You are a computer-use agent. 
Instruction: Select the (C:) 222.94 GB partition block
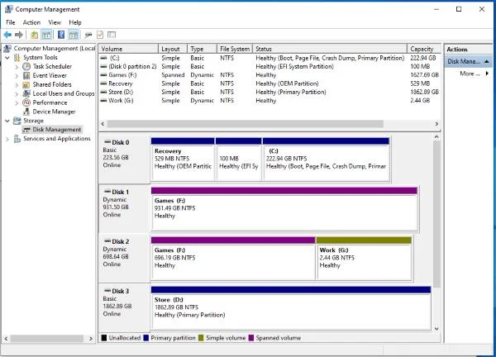(327, 159)
